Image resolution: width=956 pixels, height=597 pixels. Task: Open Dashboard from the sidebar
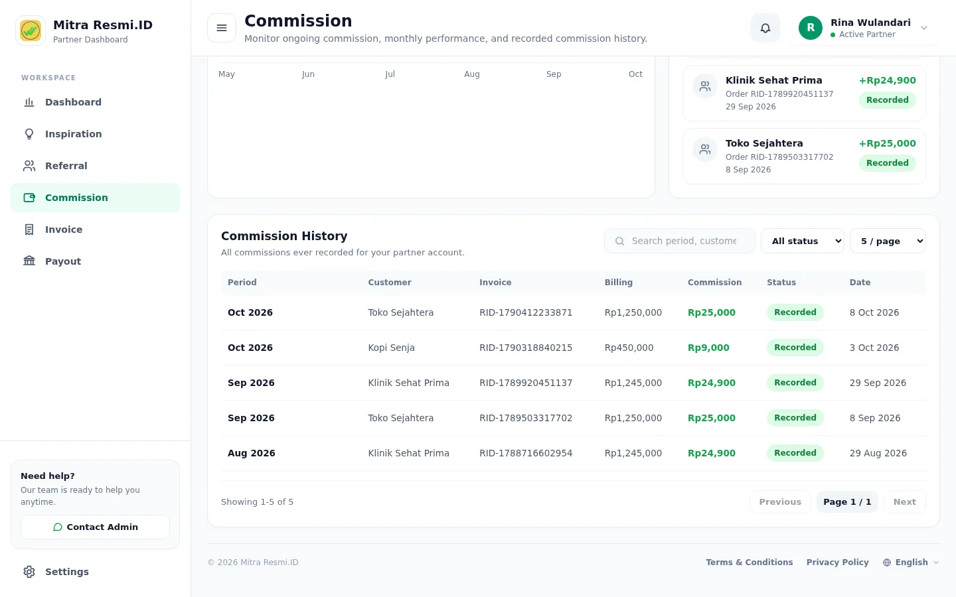coord(95,102)
